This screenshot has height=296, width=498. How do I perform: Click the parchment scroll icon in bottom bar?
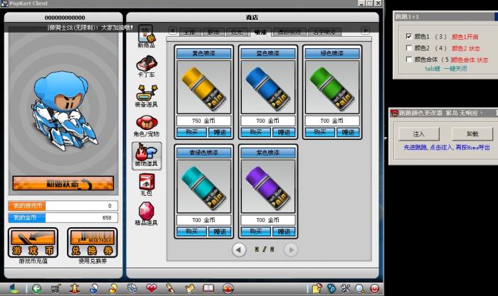(190, 288)
